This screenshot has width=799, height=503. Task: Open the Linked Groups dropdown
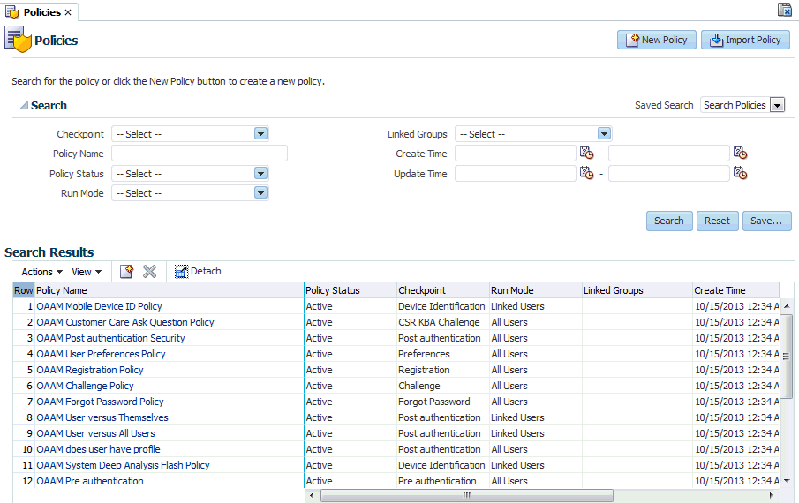click(604, 134)
